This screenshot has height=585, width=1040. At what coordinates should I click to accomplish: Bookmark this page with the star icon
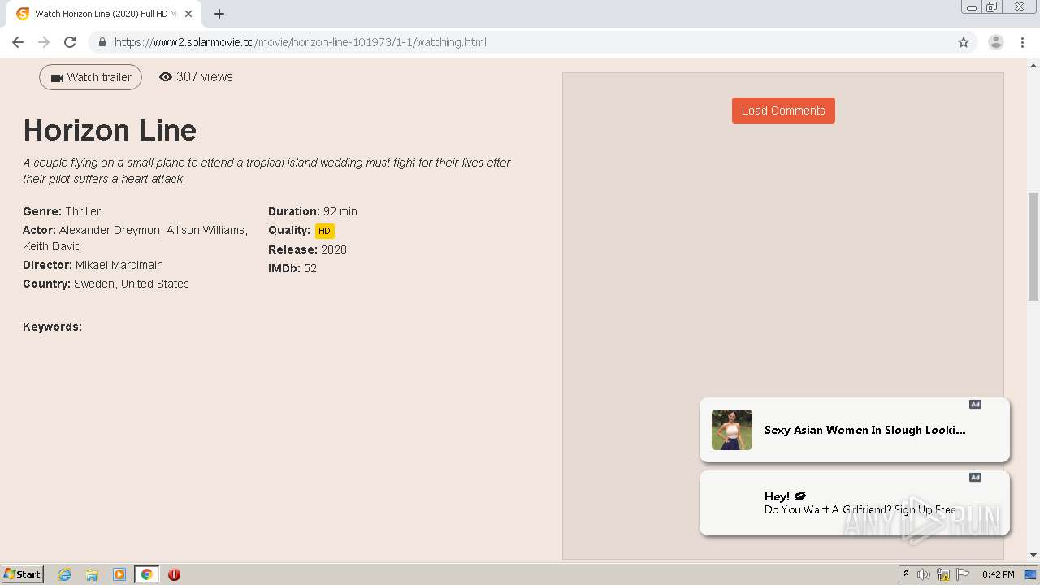tap(964, 42)
